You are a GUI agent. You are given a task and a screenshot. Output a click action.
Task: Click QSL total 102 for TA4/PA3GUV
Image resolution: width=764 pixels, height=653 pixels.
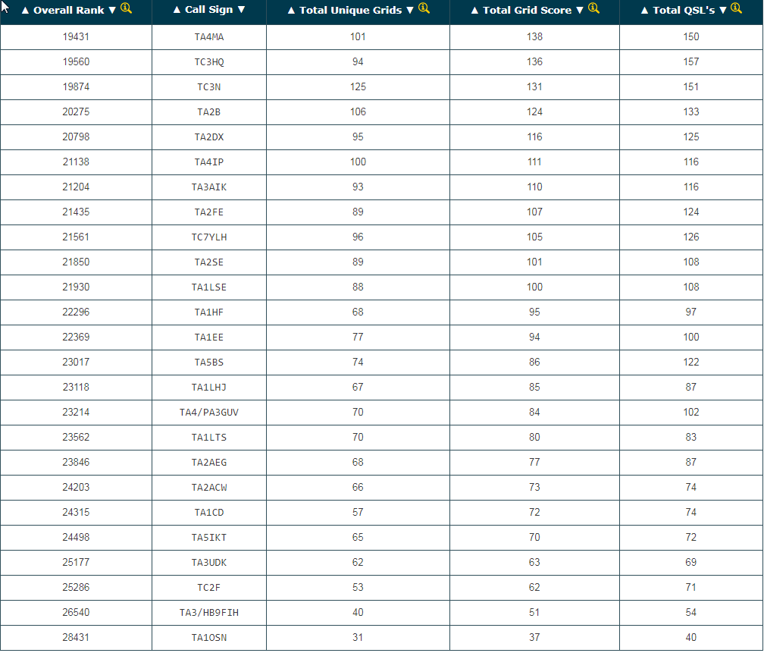[691, 412]
